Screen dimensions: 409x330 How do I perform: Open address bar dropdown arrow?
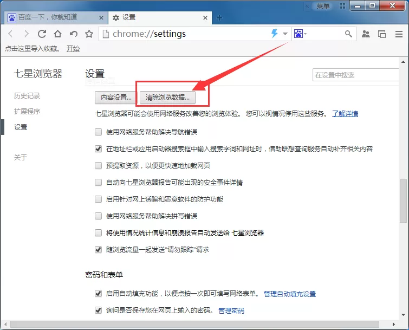[285, 34]
